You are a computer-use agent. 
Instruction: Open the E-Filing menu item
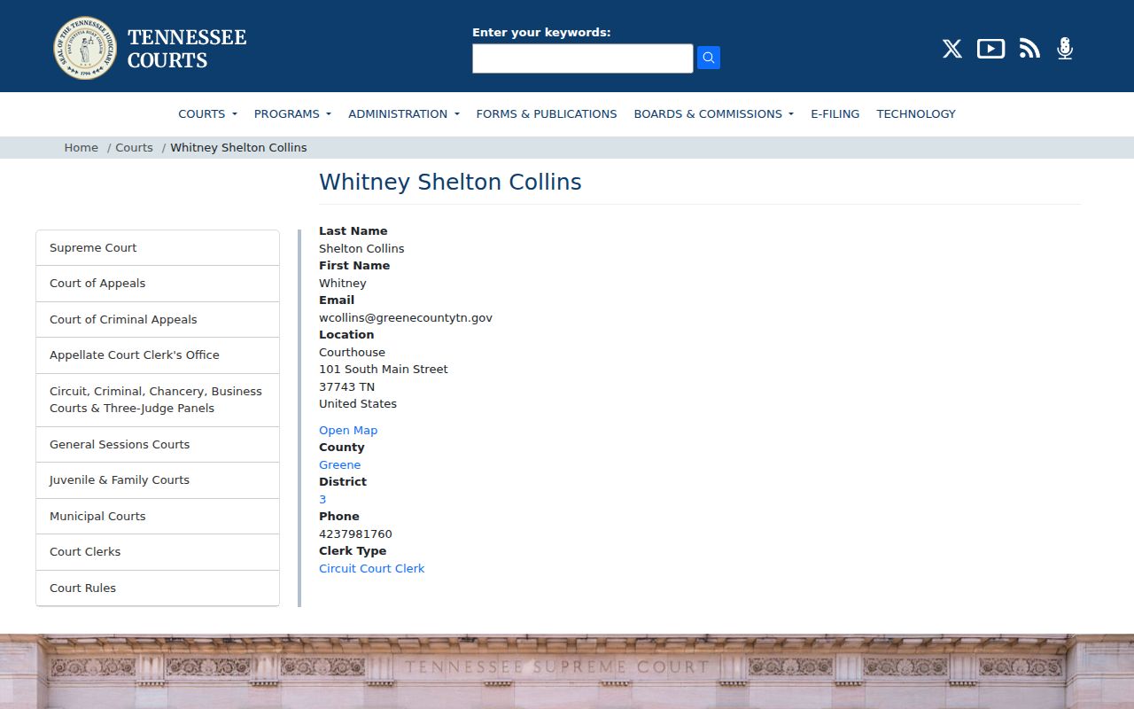[x=835, y=113]
